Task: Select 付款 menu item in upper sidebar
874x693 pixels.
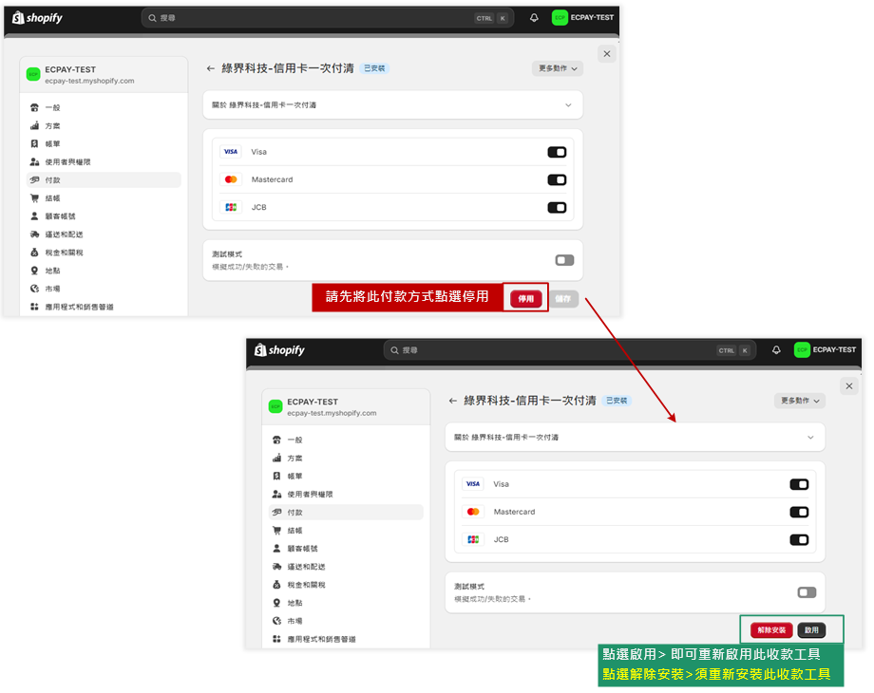Action: click(53, 180)
